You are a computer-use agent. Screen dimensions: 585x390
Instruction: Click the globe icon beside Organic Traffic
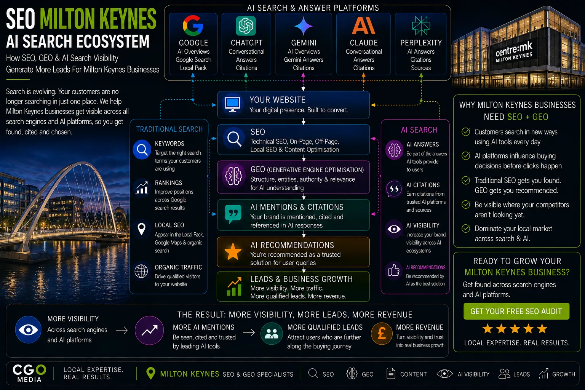click(x=141, y=271)
